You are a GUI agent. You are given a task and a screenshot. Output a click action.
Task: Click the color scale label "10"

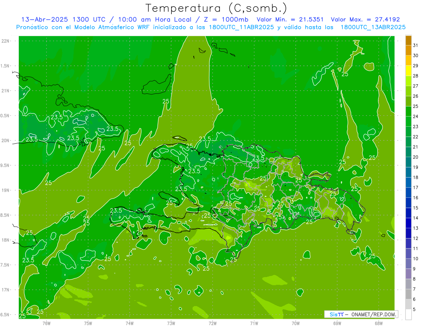(416, 259)
